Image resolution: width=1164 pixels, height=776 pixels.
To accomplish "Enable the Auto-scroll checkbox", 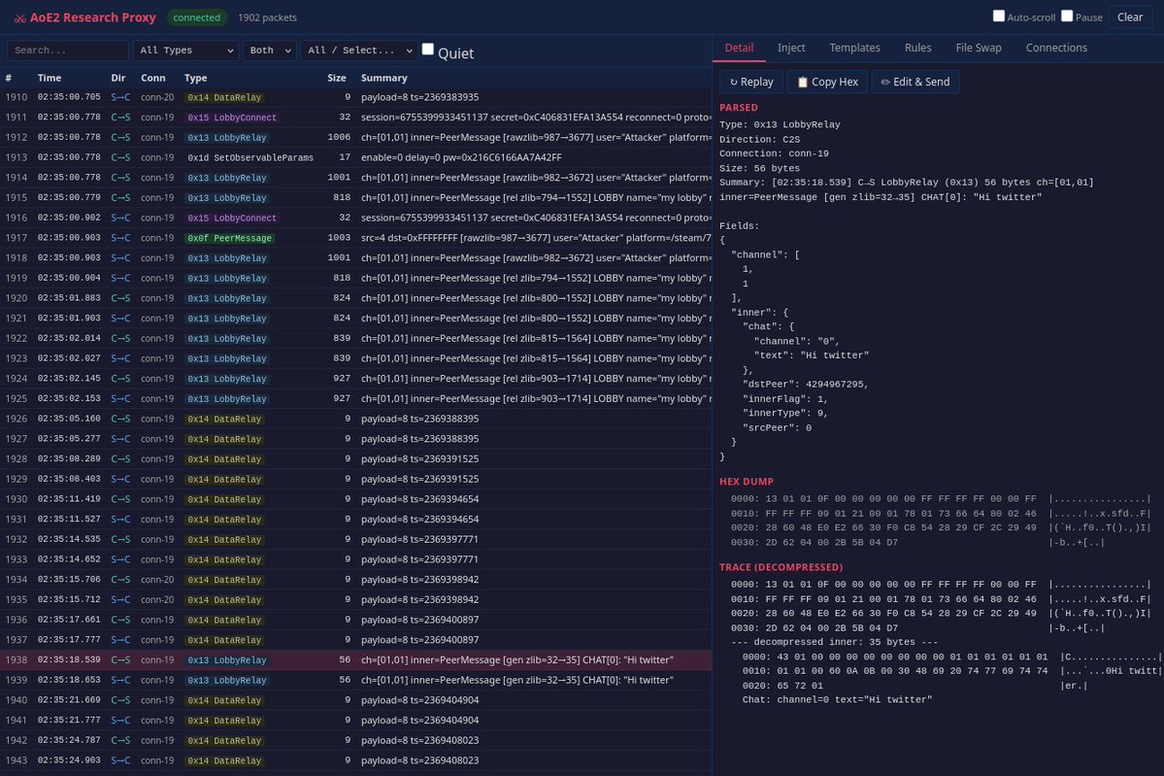I will (x=998, y=16).
